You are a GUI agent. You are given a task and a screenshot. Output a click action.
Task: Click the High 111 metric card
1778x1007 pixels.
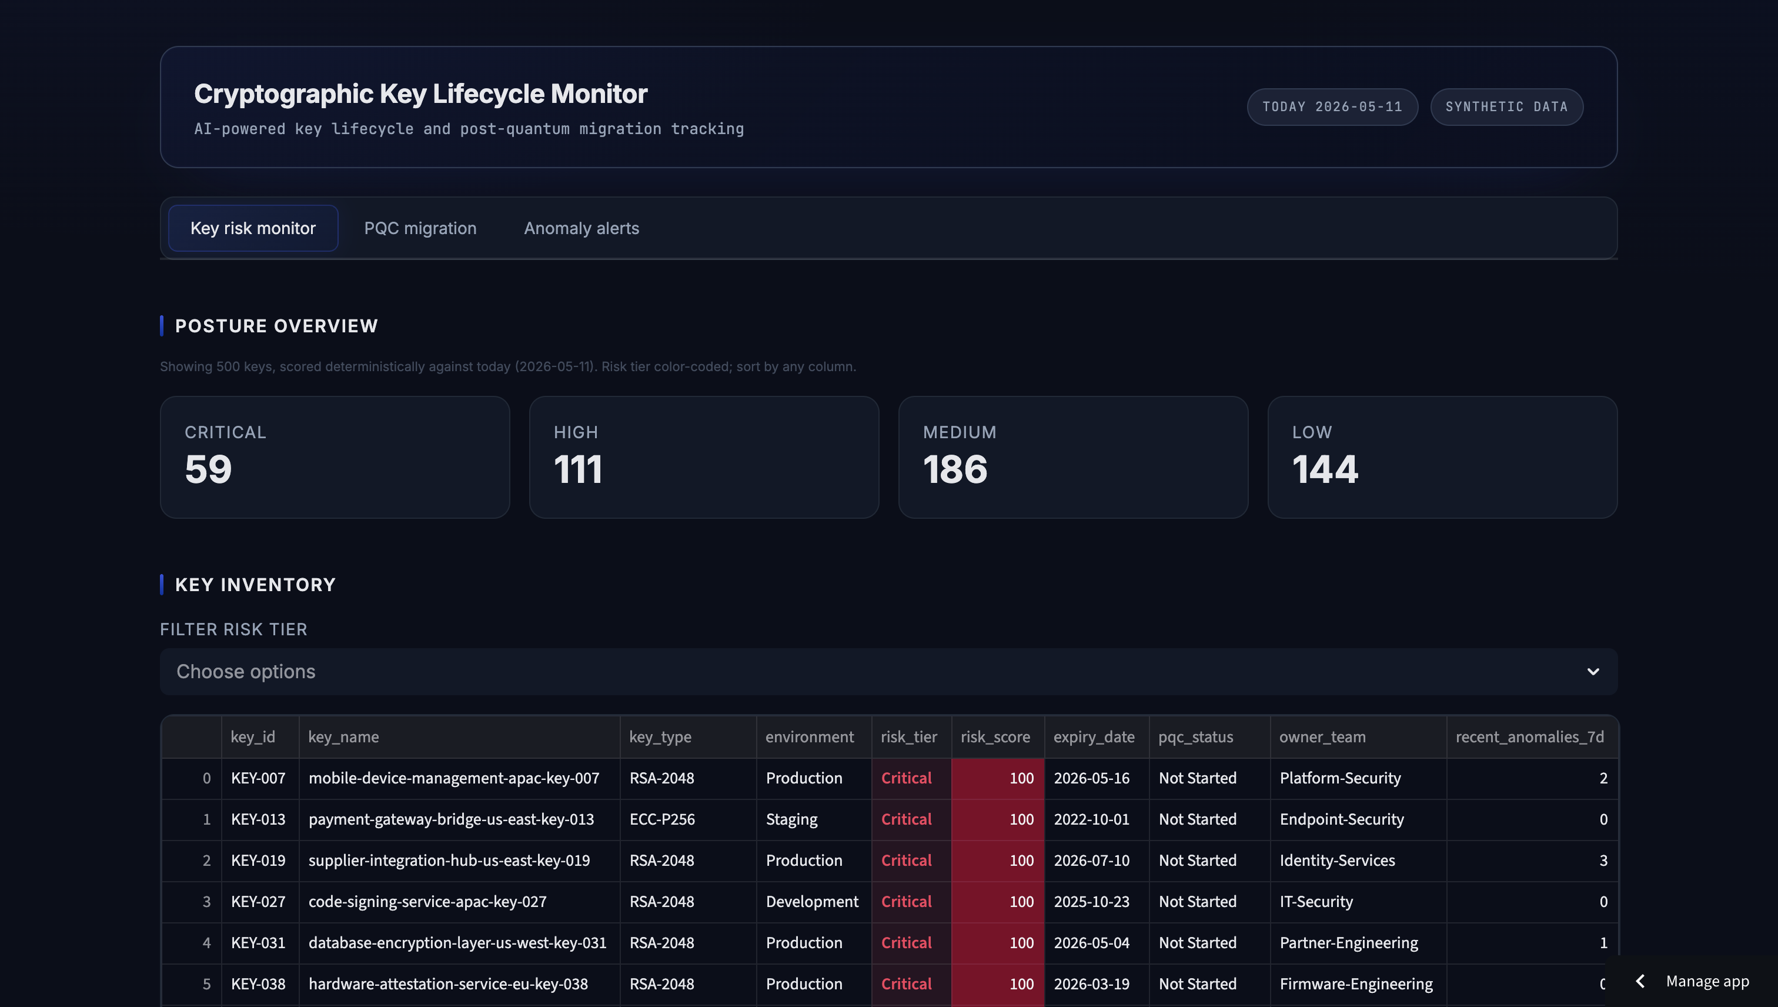point(704,457)
